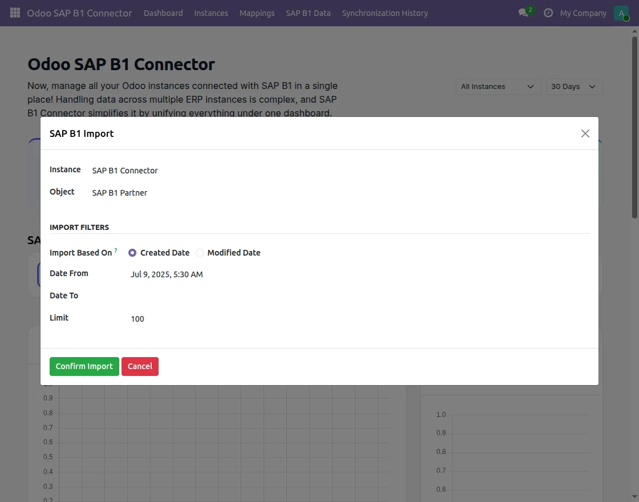Click the IMPORT FILTERS section heading

[79, 228]
